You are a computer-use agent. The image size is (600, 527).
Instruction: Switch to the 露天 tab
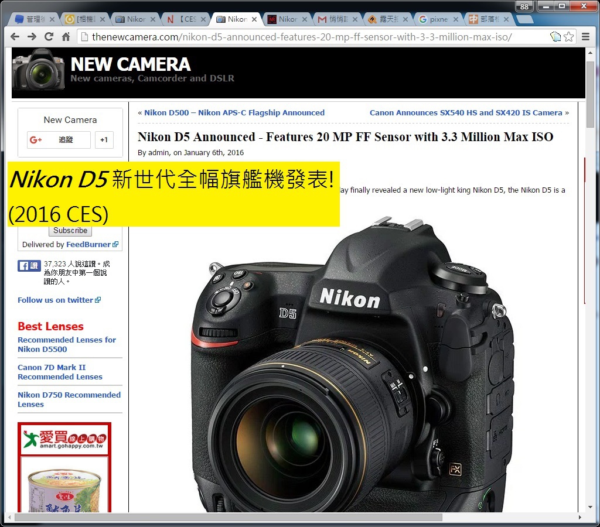point(388,19)
